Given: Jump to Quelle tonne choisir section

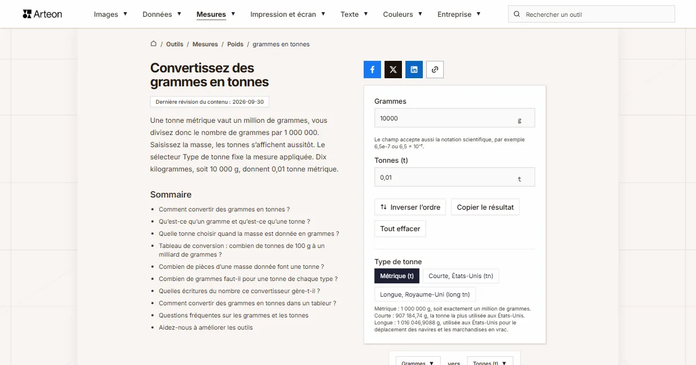Looking at the screenshot, I should 249,234.
